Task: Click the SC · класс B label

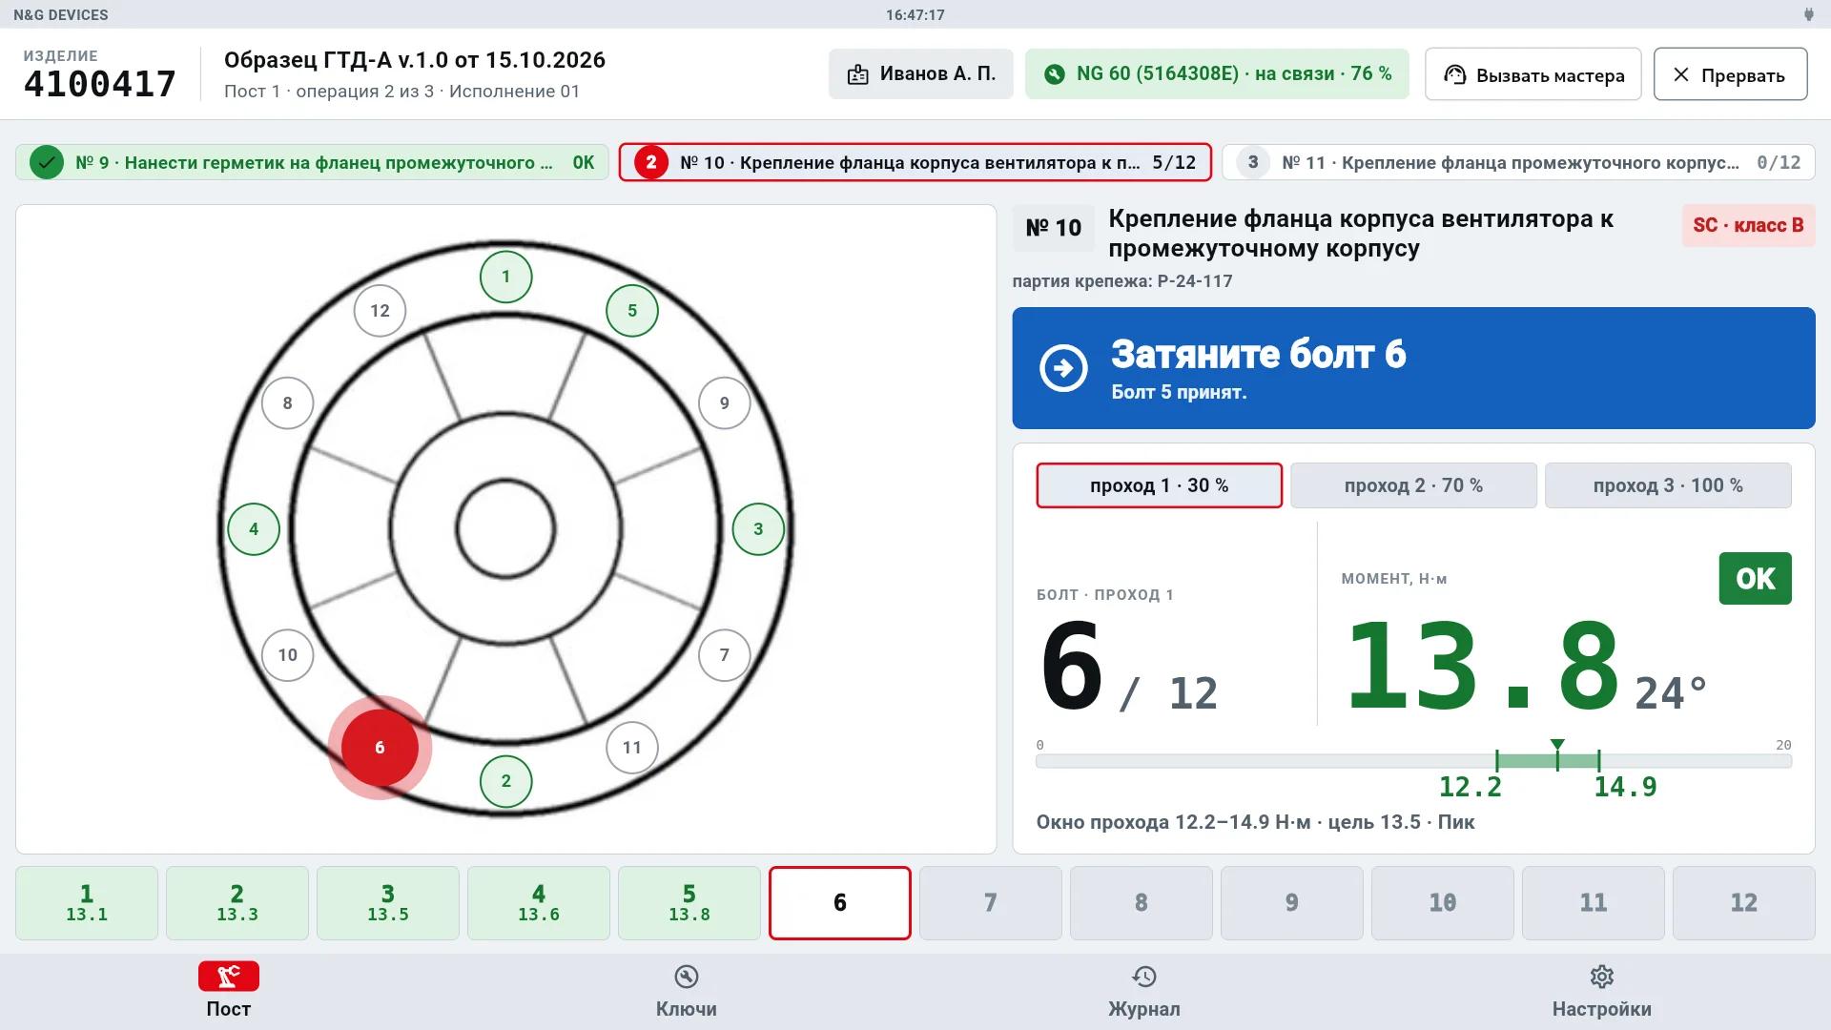Action: (x=1748, y=226)
